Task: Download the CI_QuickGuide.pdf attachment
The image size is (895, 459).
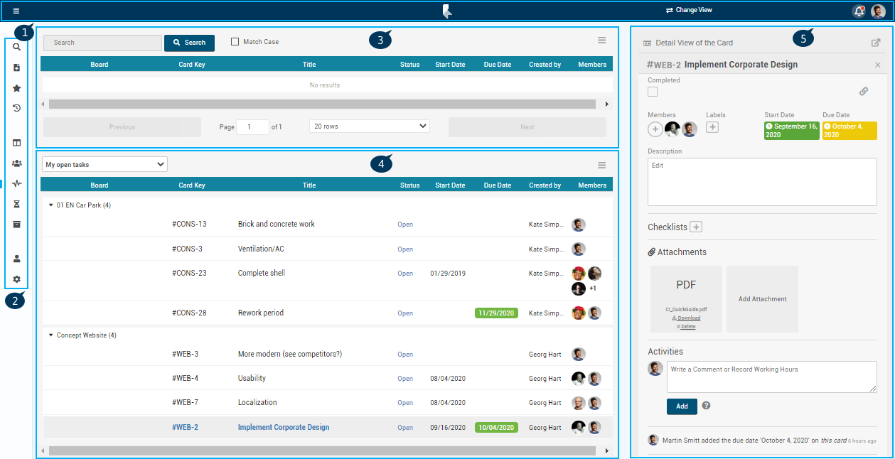Action: click(x=687, y=318)
